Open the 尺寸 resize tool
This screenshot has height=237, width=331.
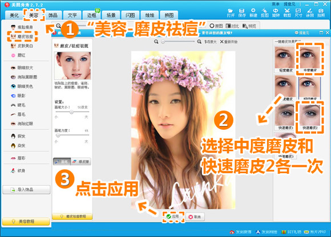coord(298,13)
